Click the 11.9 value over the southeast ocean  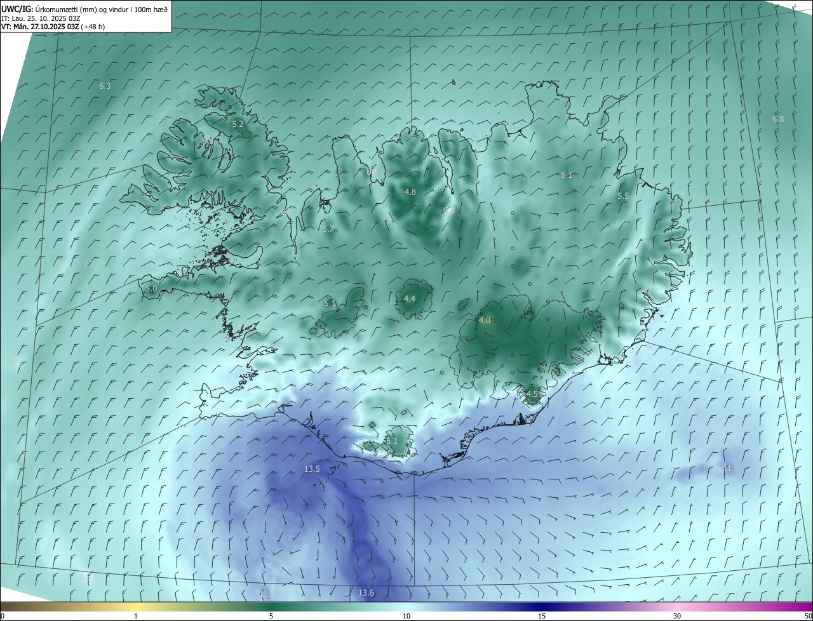point(730,469)
